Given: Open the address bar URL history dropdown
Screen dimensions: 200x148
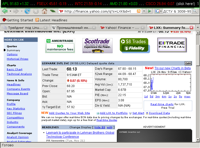Looking at the screenshot, I should click(144, 11).
